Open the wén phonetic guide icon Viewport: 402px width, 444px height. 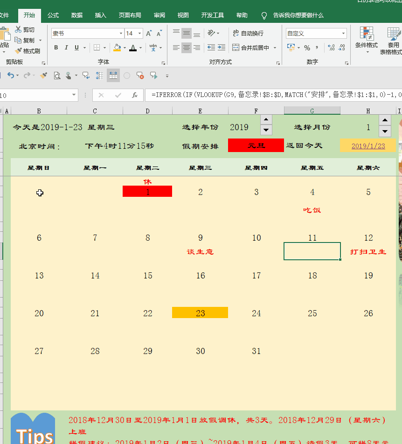click(x=153, y=48)
